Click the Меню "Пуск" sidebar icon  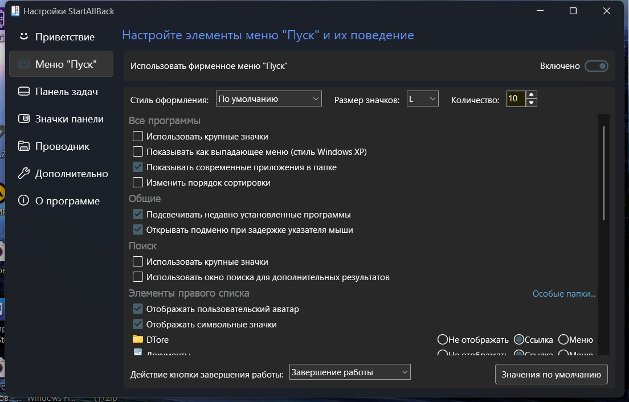point(23,64)
